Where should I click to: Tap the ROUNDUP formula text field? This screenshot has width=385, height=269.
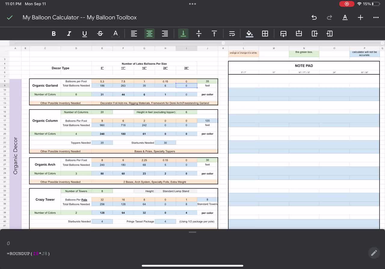pos(28,254)
